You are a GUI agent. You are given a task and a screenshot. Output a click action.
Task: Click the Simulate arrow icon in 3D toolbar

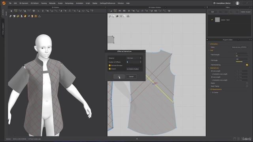tap(11, 11)
